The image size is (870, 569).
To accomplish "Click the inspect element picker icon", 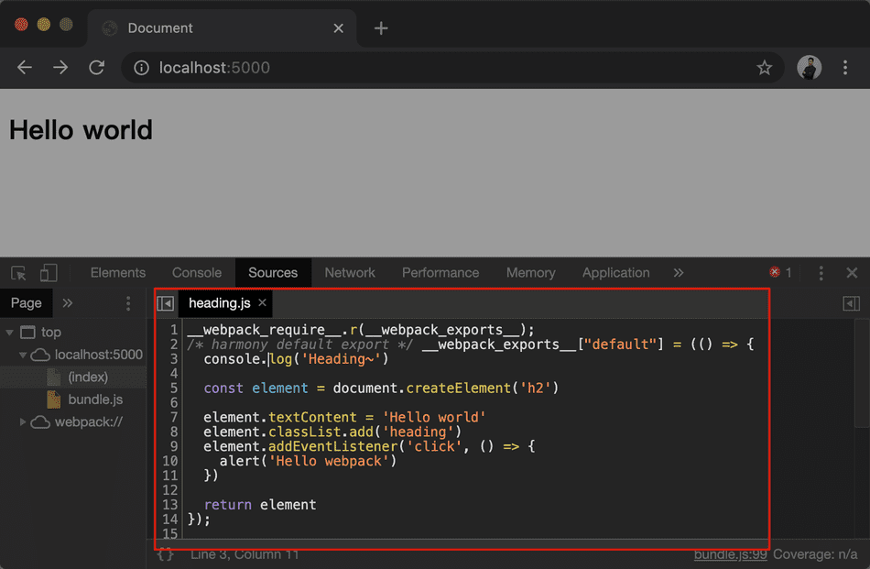I will coord(19,273).
